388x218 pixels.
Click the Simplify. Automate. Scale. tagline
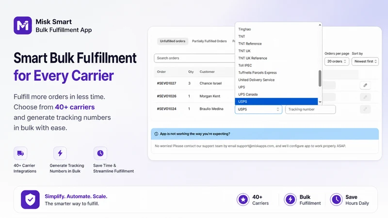click(x=76, y=197)
